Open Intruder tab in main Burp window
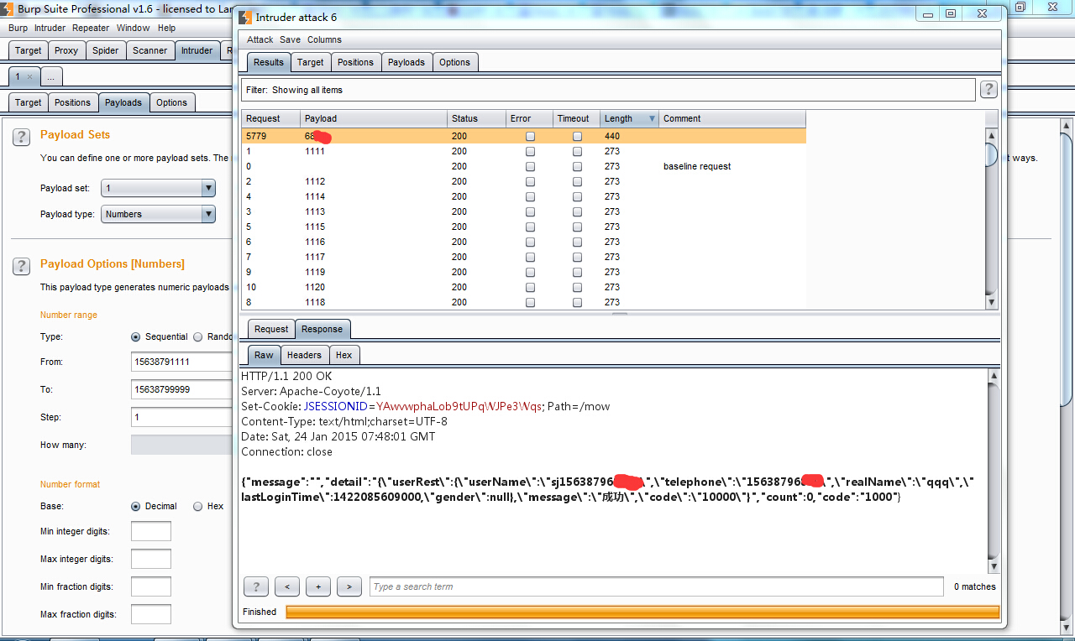1075x641 pixels. click(x=197, y=50)
